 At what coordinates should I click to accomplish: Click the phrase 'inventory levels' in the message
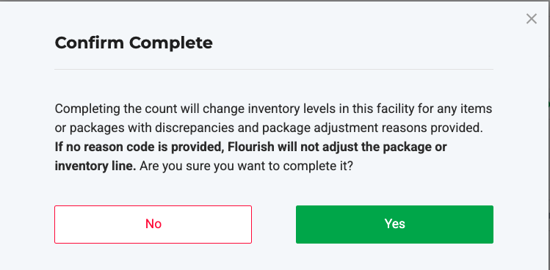[289, 109]
